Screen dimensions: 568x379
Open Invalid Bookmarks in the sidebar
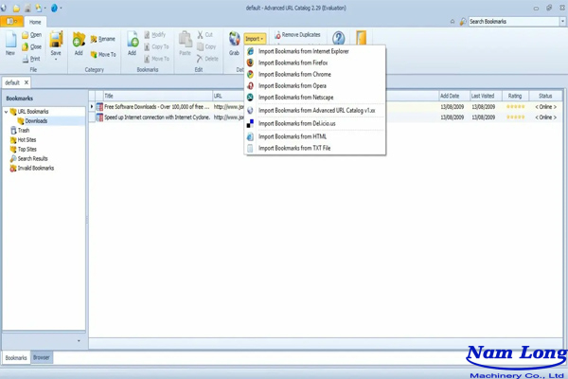tap(35, 169)
